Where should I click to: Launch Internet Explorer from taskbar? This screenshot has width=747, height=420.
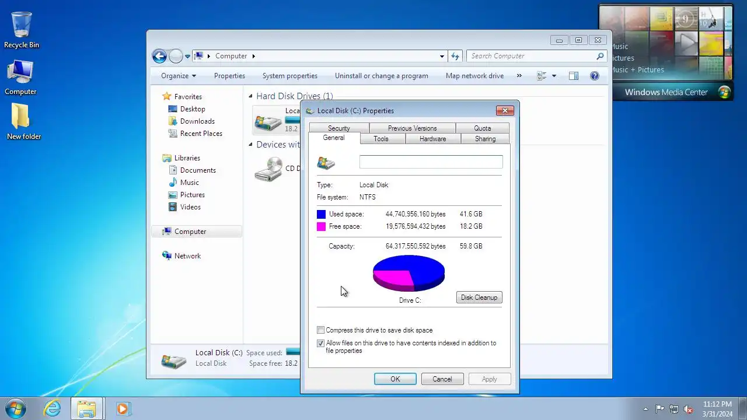(x=53, y=408)
